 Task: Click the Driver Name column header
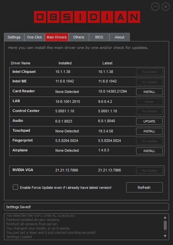(x=20, y=63)
